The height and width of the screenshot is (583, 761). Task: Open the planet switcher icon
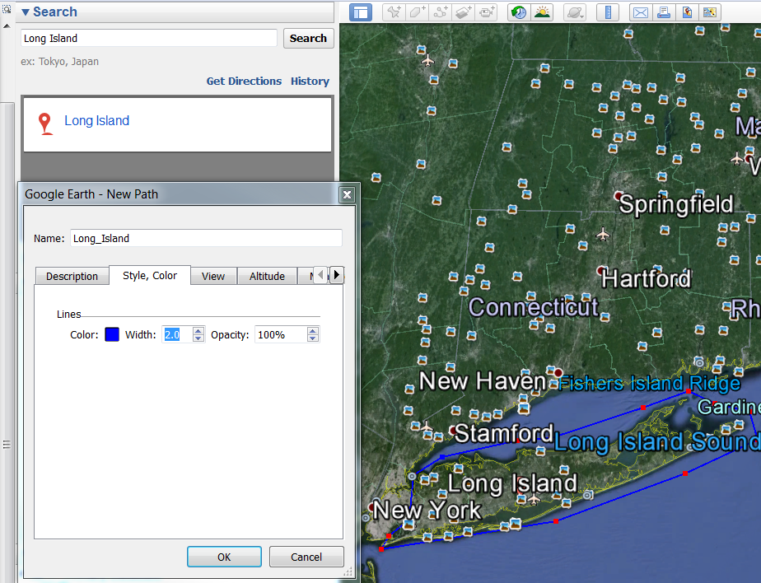[x=575, y=12]
